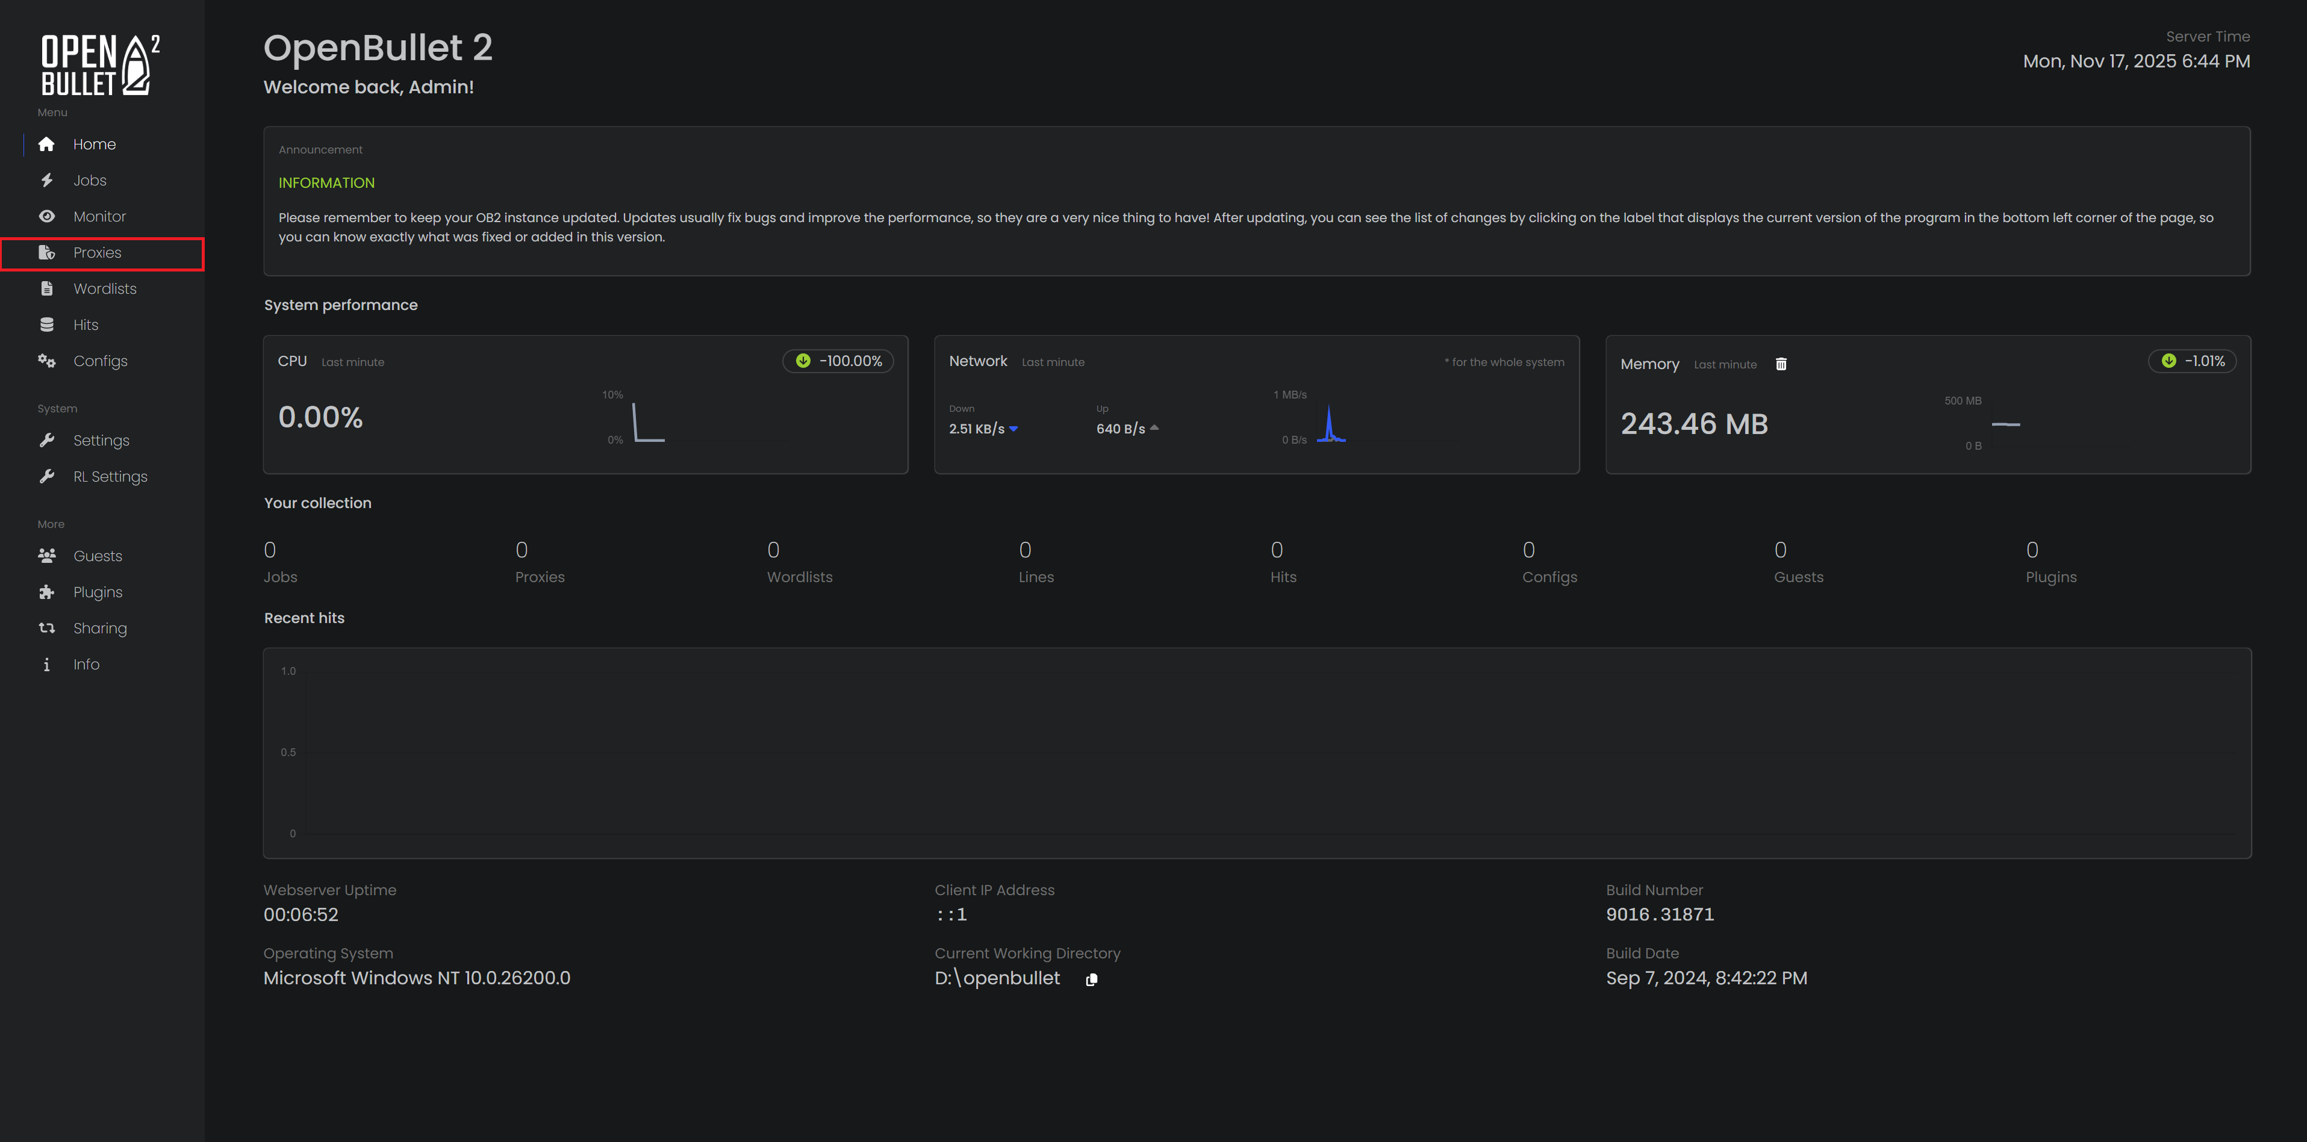The height and width of the screenshot is (1142, 2307).
Task: Copy the current working directory path
Action: (1091, 980)
